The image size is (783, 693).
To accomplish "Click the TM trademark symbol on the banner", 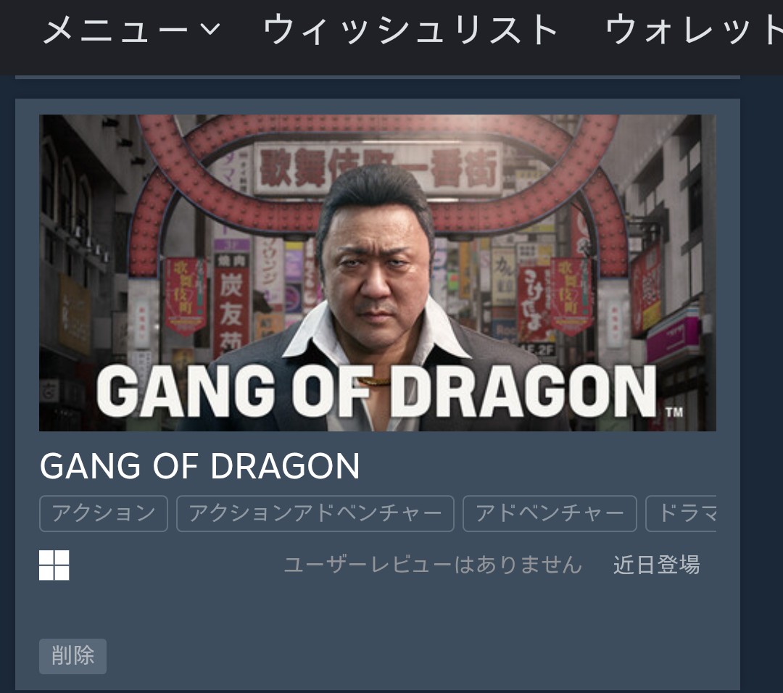I will point(674,412).
